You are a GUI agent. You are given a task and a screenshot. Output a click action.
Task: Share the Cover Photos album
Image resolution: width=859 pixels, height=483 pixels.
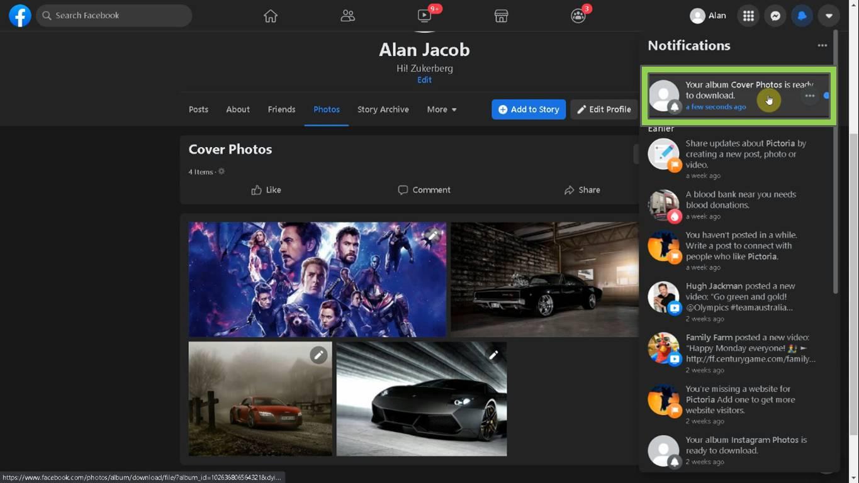[x=581, y=190]
